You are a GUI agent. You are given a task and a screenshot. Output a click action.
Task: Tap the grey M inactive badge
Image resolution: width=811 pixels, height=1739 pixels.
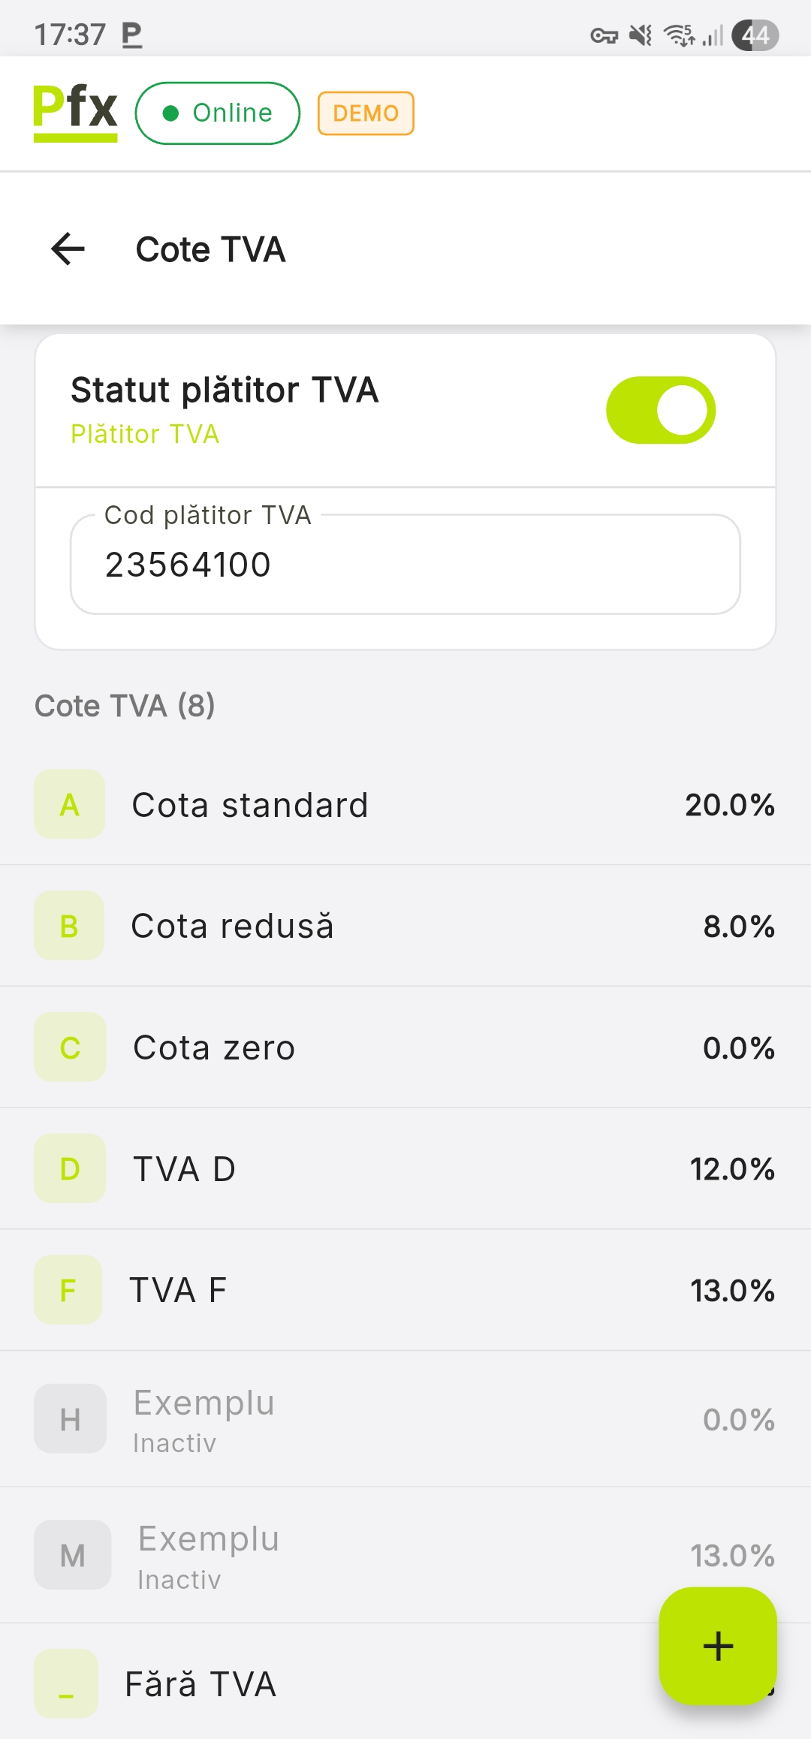point(72,1555)
